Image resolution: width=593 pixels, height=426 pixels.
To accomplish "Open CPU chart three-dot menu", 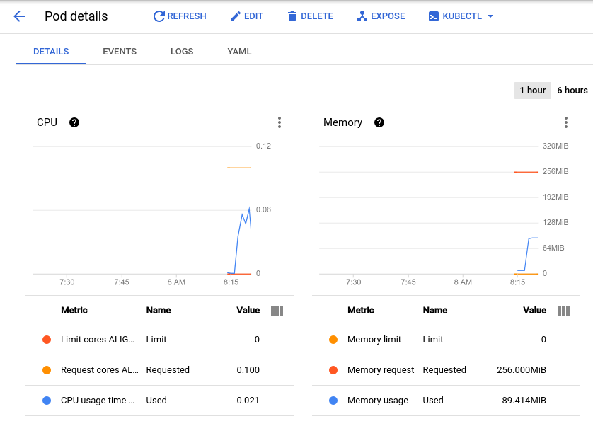I will 280,122.
